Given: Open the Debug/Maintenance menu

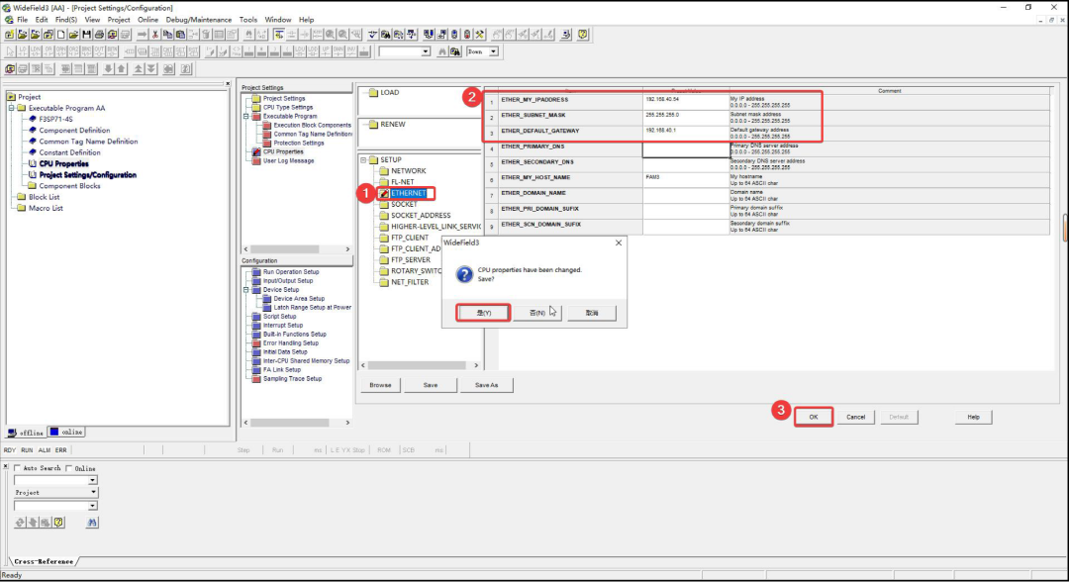Looking at the screenshot, I should [198, 20].
